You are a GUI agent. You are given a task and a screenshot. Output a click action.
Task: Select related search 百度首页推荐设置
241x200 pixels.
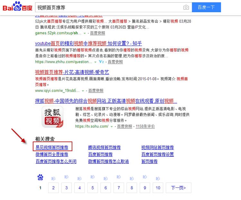(157, 154)
